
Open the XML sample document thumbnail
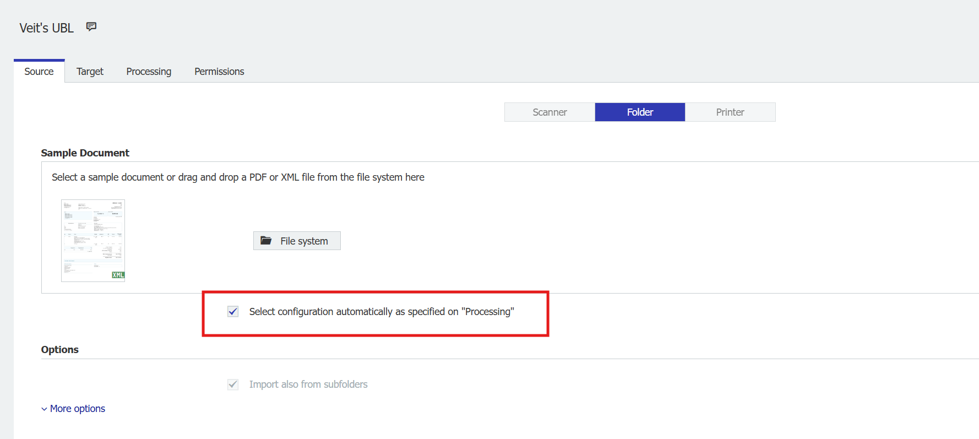[93, 241]
